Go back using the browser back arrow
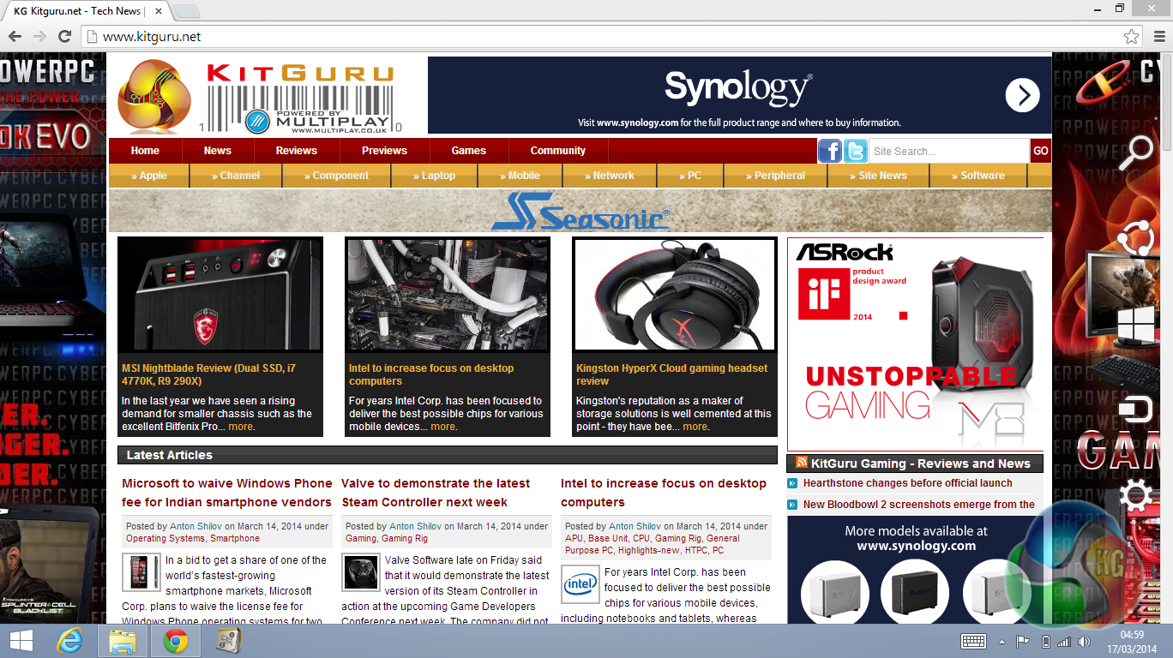Viewport: 1173px width, 658px height. point(15,36)
